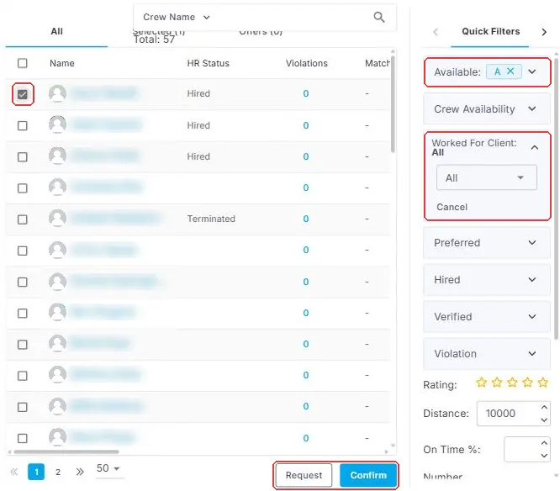This screenshot has height=491, width=560.
Task: Click avatar in the Terminated crew row
Action: pyautogui.click(x=57, y=219)
